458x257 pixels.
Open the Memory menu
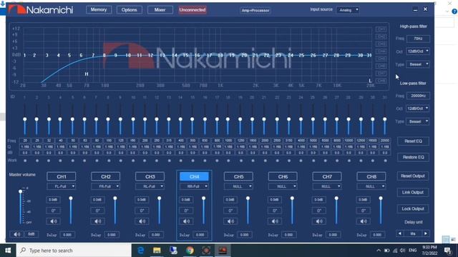click(x=99, y=10)
